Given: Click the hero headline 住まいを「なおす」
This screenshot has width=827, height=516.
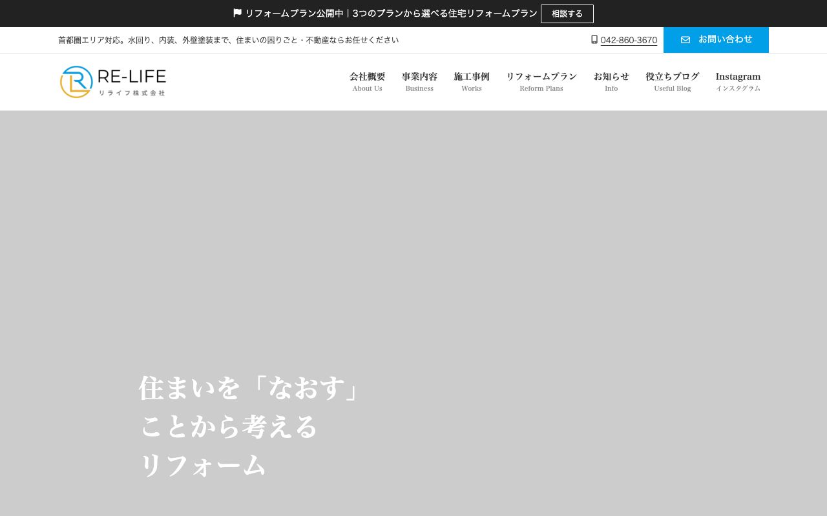Looking at the screenshot, I should point(249,388).
